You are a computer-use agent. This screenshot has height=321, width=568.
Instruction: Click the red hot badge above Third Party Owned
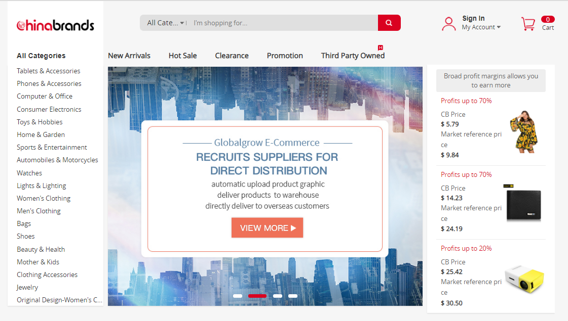[381, 48]
